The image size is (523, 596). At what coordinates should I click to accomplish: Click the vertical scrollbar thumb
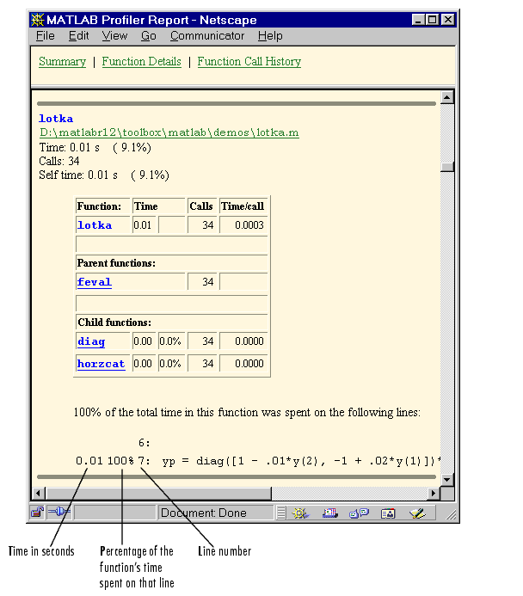pos(447,167)
